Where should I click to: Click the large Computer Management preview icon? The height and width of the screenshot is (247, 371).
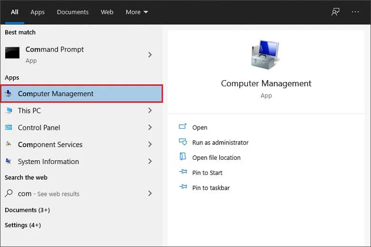point(265,55)
